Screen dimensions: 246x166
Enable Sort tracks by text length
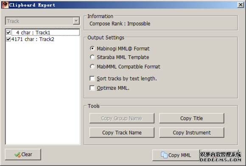(x=92, y=78)
